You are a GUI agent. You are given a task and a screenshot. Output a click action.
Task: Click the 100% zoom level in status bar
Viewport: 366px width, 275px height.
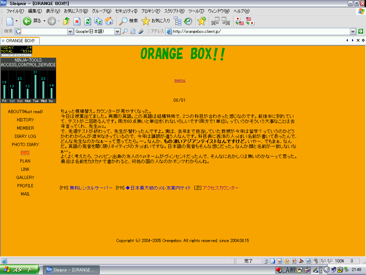[x=339, y=261]
